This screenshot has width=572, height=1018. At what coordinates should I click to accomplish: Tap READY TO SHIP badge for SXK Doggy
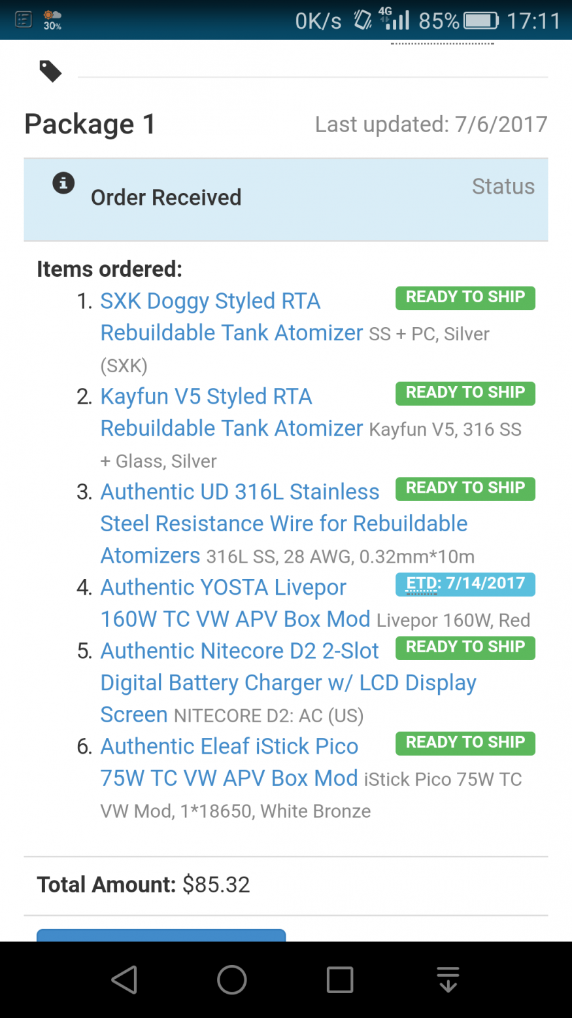465,298
